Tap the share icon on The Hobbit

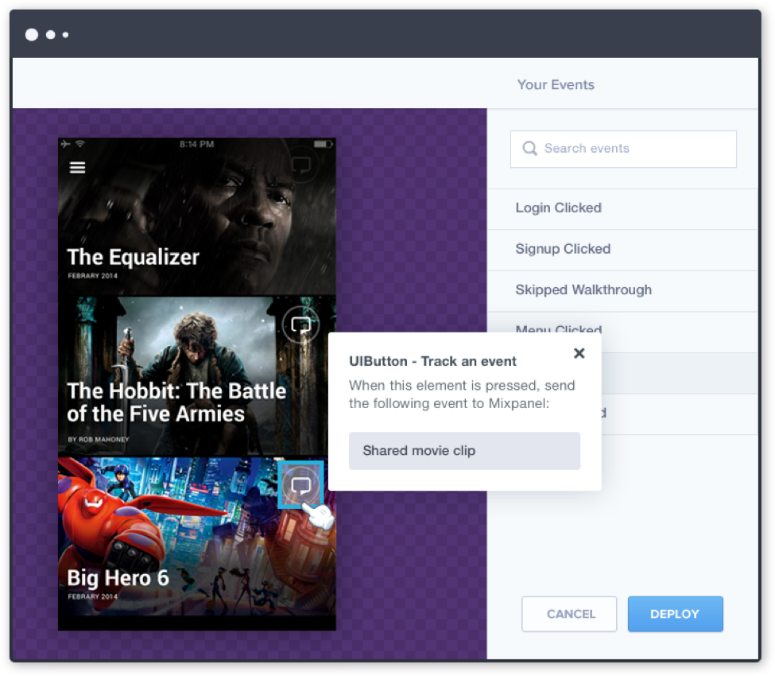301,325
